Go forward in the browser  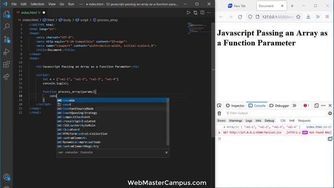[231, 17]
